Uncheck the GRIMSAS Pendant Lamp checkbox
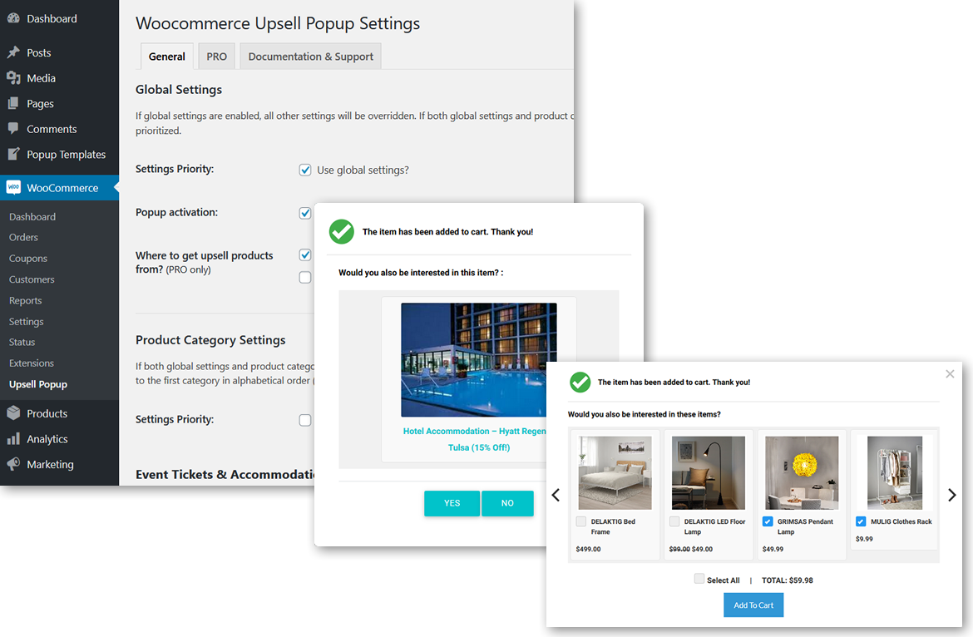 (768, 521)
